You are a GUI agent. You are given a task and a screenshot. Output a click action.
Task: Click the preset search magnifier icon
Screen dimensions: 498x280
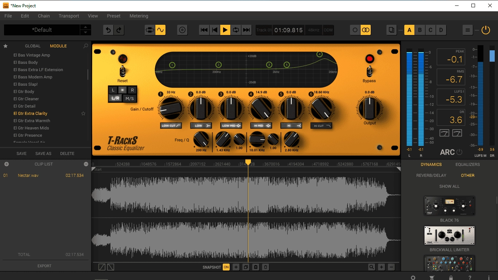coord(86,46)
